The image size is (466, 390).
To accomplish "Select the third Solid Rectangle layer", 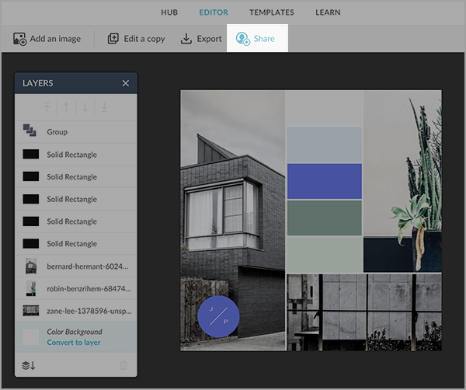I will (x=76, y=199).
